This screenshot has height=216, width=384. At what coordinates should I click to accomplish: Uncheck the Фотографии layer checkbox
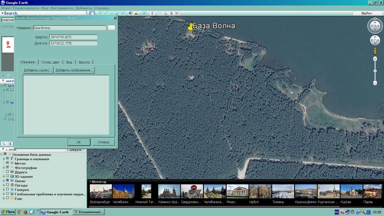point(8,168)
